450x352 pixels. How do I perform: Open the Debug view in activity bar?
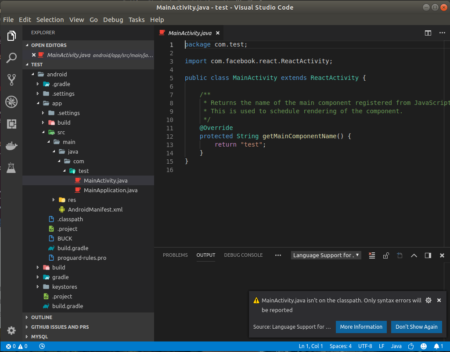11,102
